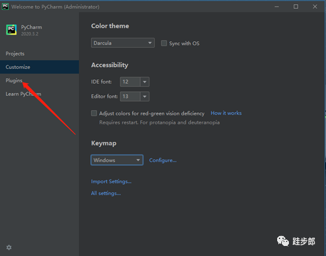Toggle Adjust colors for red-green vision deficiency
The width and height of the screenshot is (326, 256).
(x=94, y=113)
